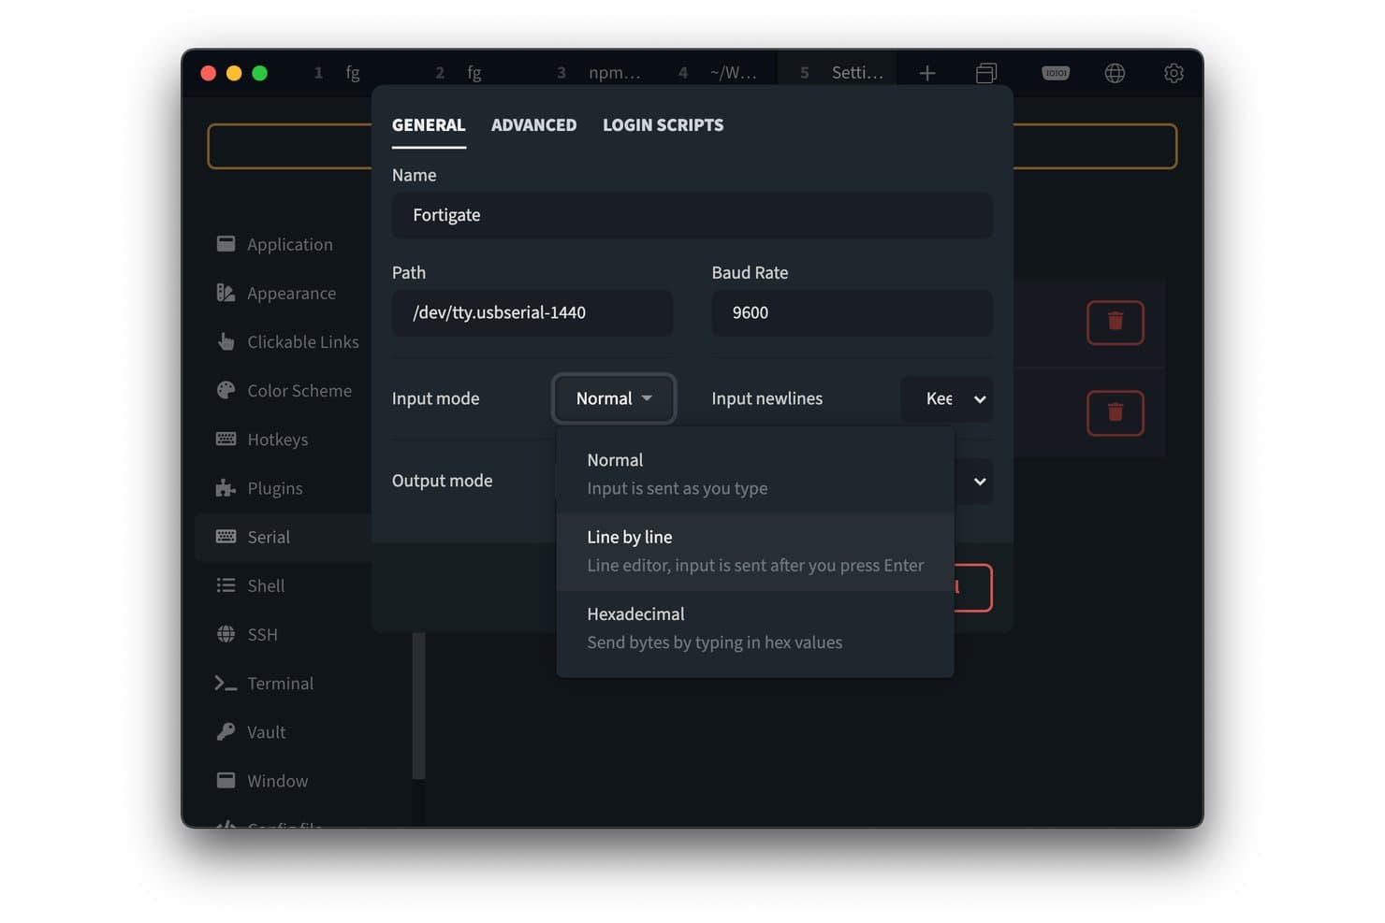
Task: Delete the second serial profile
Action: (1115, 412)
